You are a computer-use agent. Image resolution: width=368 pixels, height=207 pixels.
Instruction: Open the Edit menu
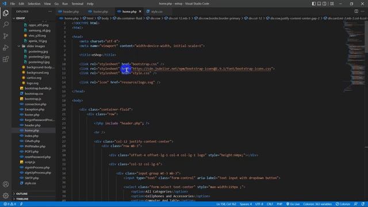tap(21, 3)
